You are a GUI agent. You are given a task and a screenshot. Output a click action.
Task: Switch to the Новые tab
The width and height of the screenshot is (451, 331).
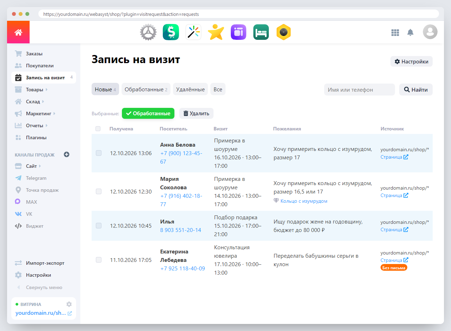coord(105,89)
